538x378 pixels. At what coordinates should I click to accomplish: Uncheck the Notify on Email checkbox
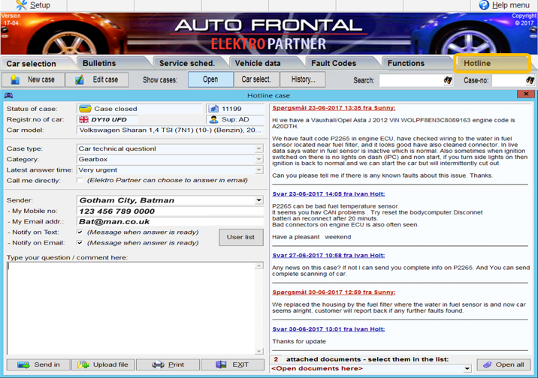pos(80,243)
